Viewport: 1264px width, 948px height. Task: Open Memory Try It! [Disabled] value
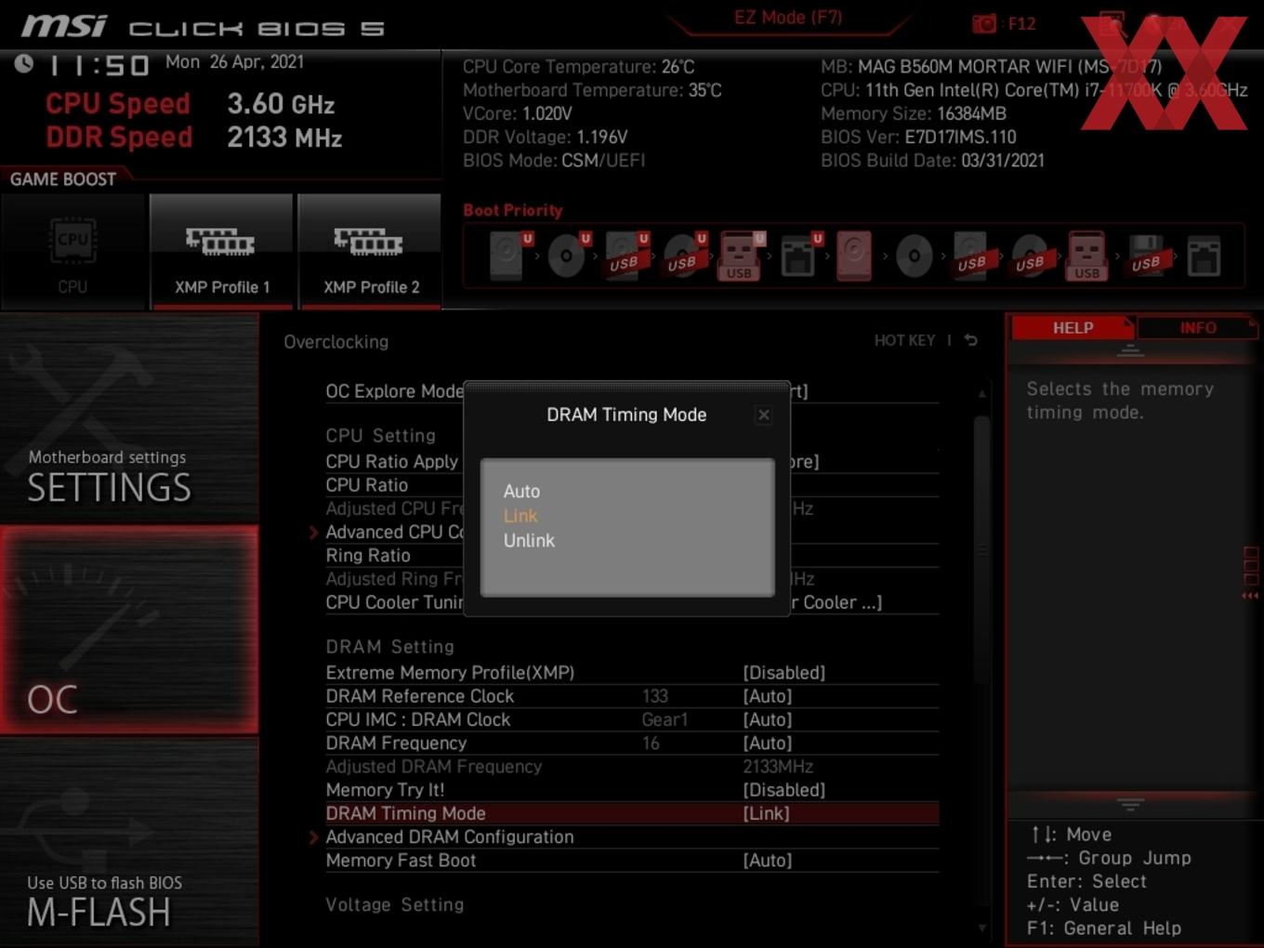(x=783, y=790)
